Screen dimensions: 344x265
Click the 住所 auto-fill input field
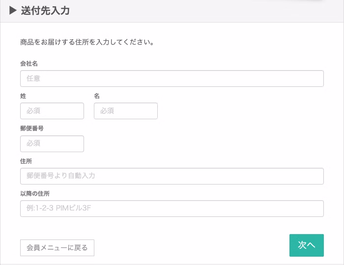[x=172, y=176]
